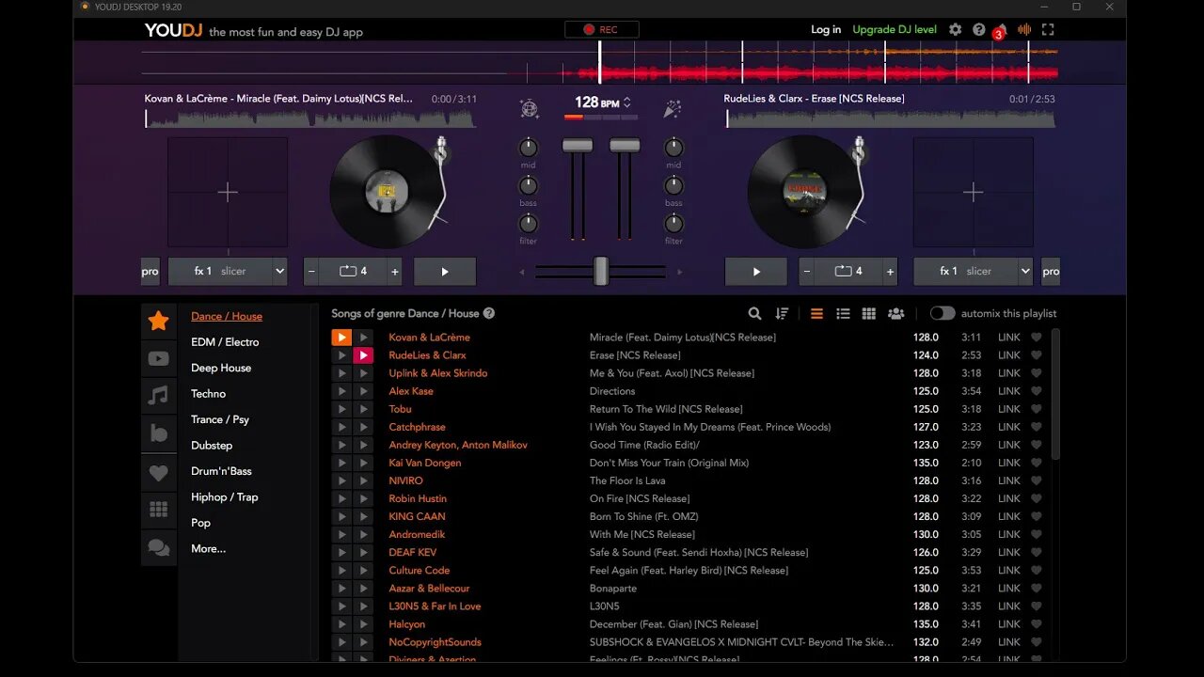The width and height of the screenshot is (1204, 677).
Task: Switch to the compact rows list view
Action: [x=816, y=314]
